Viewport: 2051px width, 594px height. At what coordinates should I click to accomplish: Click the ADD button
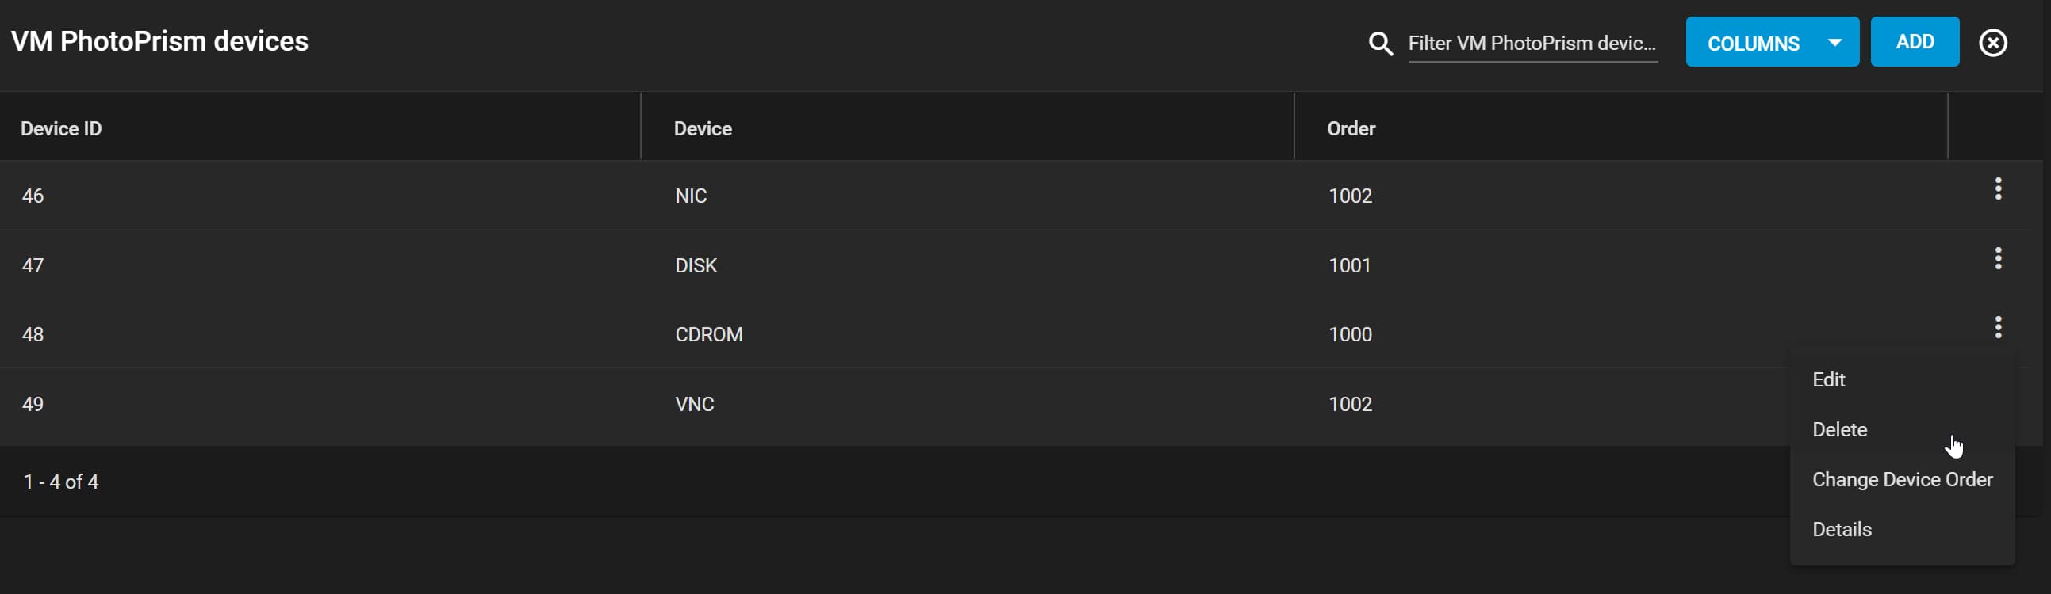[x=1915, y=42]
